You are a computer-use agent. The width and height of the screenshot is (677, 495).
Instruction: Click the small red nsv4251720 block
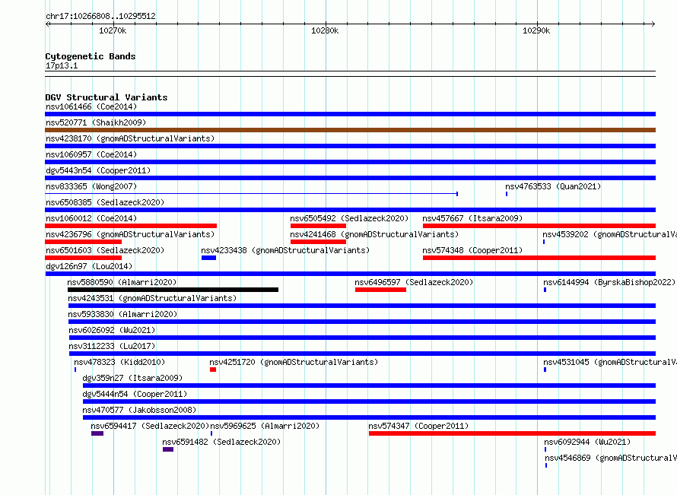(213, 370)
